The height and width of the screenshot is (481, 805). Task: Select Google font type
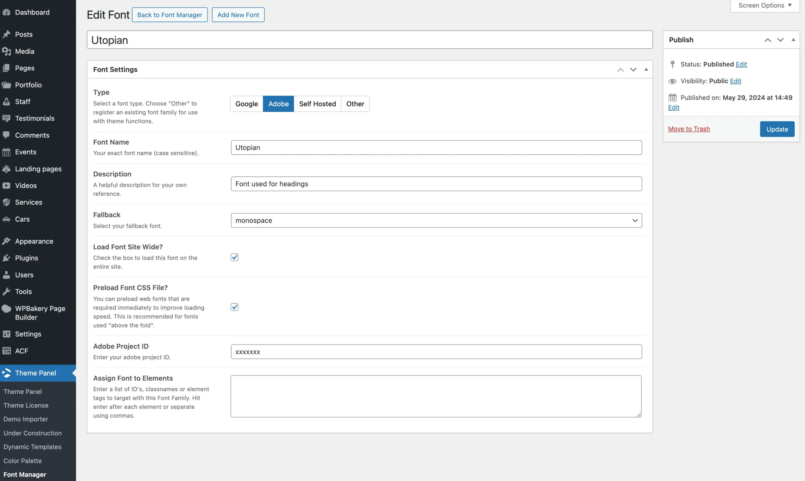(x=247, y=104)
